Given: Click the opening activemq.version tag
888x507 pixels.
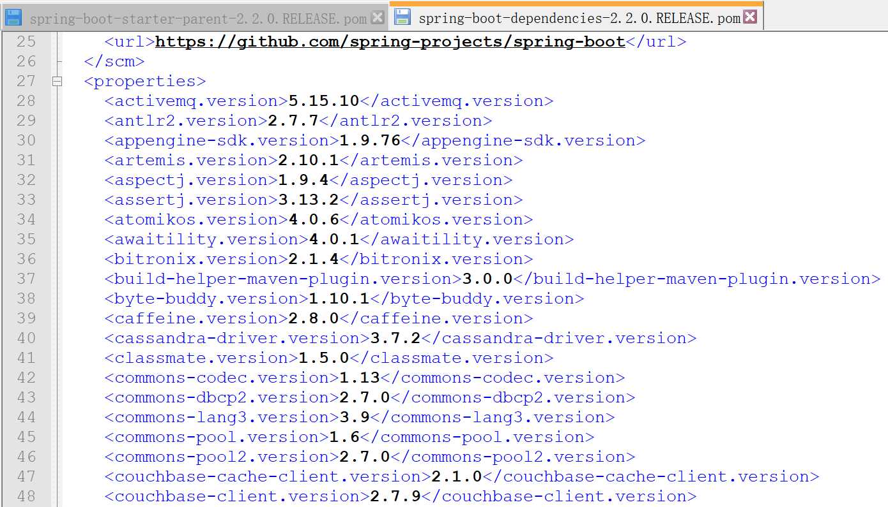Looking at the screenshot, I should [197, 101].
